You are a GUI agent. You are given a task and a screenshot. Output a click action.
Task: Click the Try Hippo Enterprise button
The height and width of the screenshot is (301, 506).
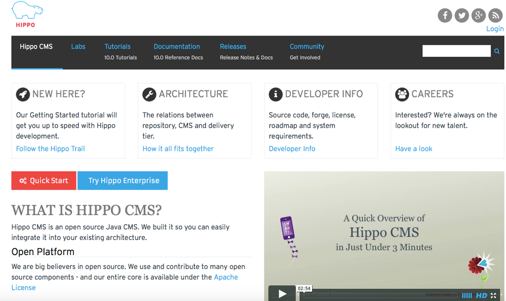coord(124,181)
